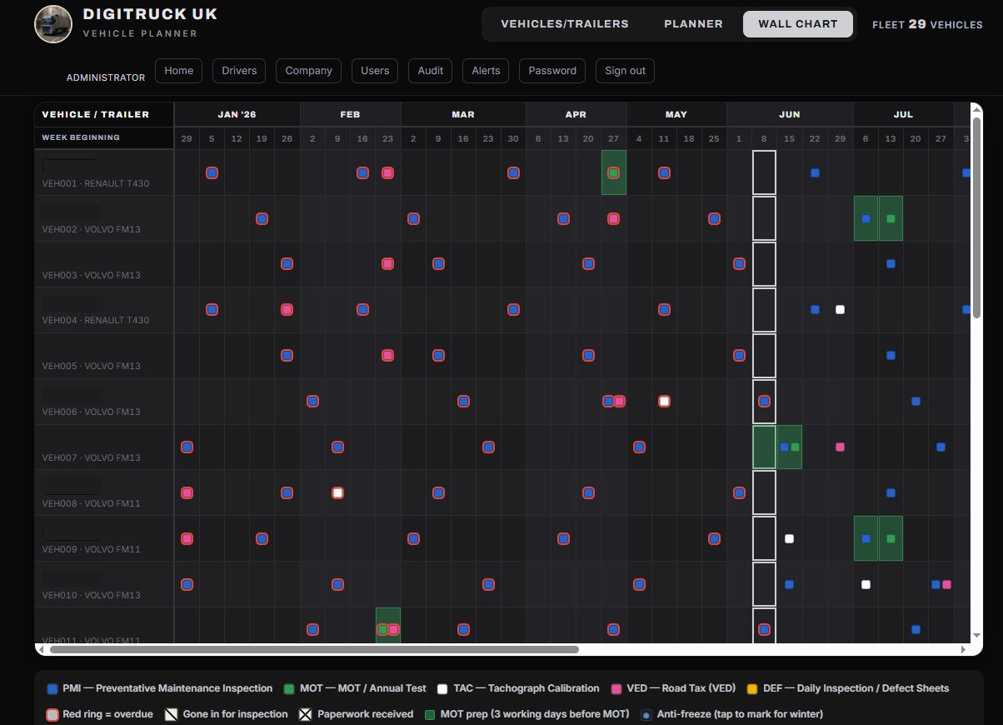Image resolution: width=1003 pixels, height=725 pixels.
Task: Click the chart's vertical scrollbar thumb
Action: click(x=977, y=217)
